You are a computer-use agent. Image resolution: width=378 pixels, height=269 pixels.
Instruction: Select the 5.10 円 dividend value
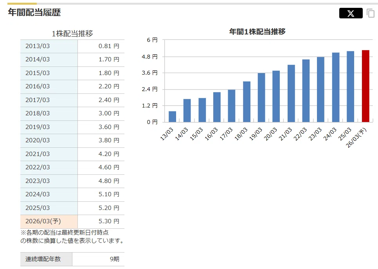pyautogui.click(x=109, y=194)
